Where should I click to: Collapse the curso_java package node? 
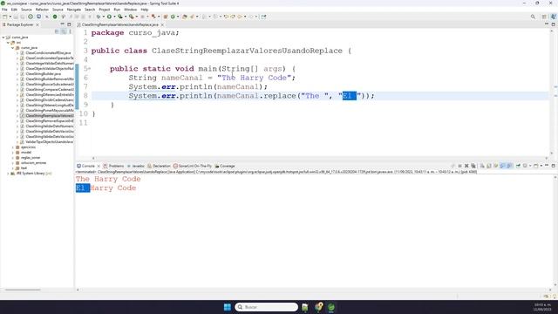point(12,48)
